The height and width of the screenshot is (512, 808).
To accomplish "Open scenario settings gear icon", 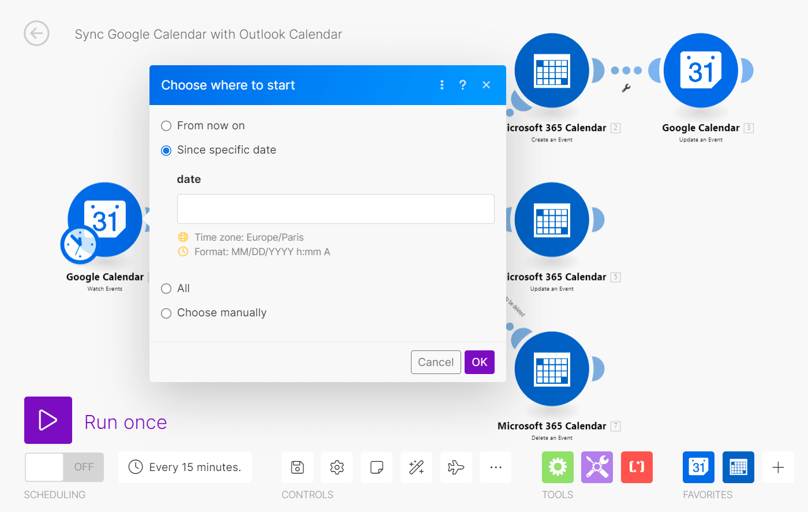I will (337, 467).
